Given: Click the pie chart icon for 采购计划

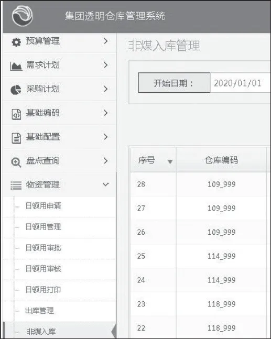Looking at the screenshot, I should [16, 90].
